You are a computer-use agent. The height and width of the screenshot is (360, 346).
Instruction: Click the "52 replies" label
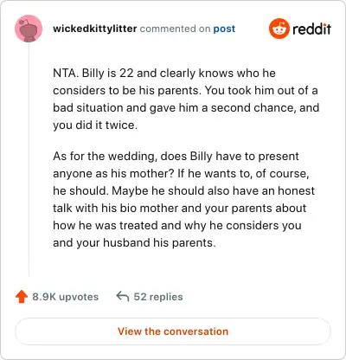[158, 297]
